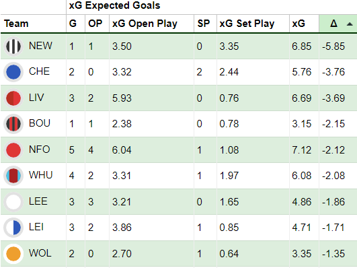Click the Wolves orange team badge
This screenshot has width=357, height=268.
13,253
